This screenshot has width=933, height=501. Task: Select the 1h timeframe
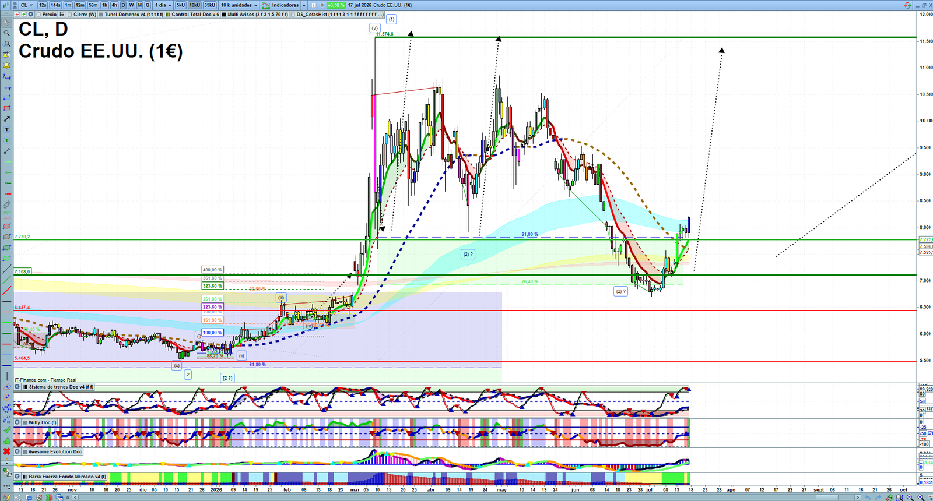[105, 5]
